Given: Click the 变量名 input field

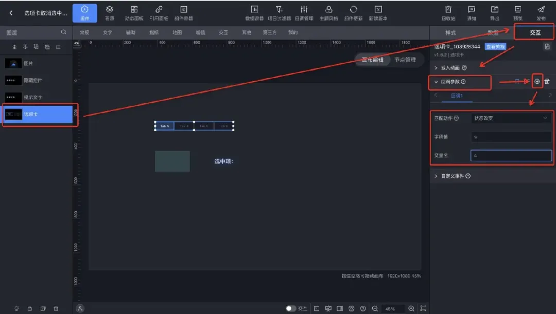Looking at the screenshot, I should (511, 155).
